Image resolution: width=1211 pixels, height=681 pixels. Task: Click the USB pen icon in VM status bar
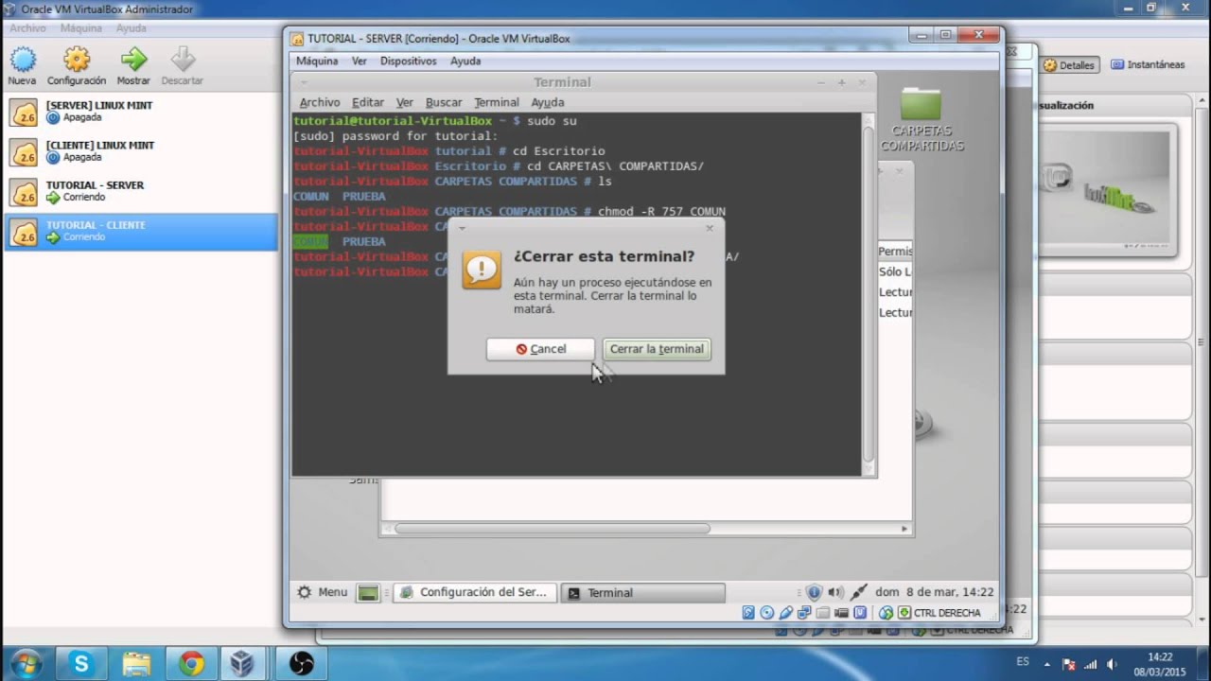(785, 613)
